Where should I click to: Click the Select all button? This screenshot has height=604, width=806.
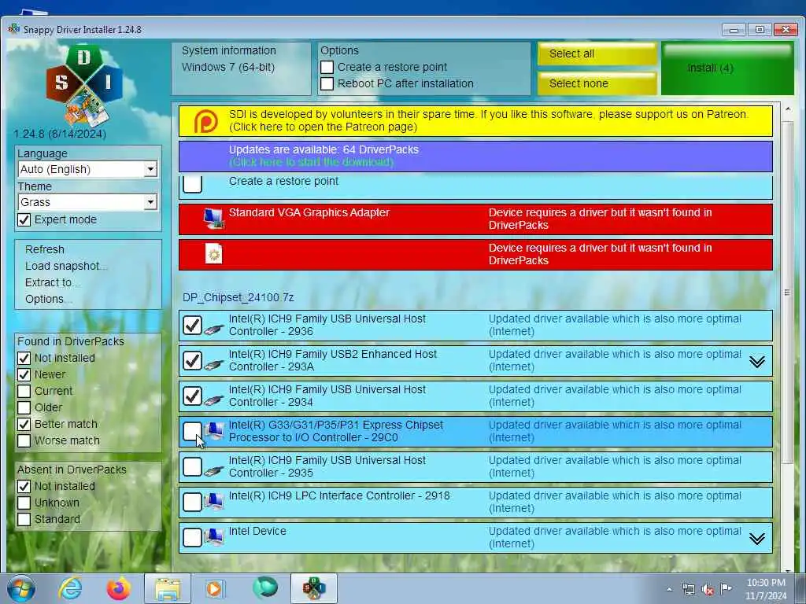tap(597, 54)
